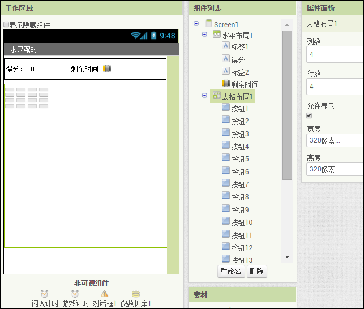The width and height of the screenshot is (364, 309).
Task: Click the component list scroll up arrow
Action: point(287,25)
